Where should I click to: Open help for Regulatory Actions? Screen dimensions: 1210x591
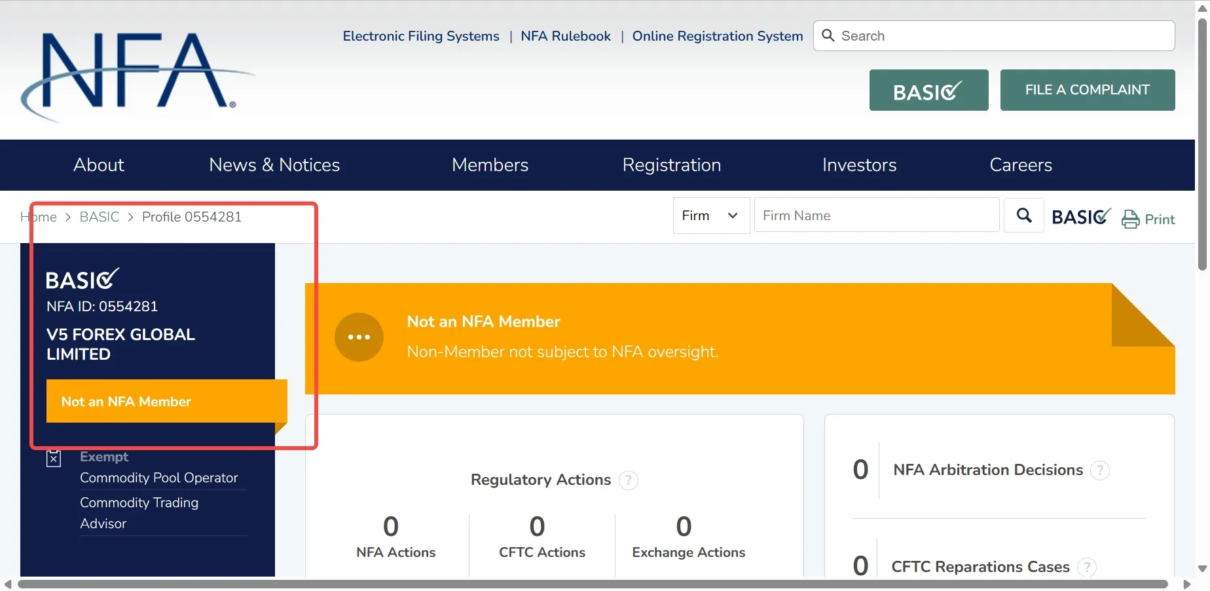click(629, 480)
